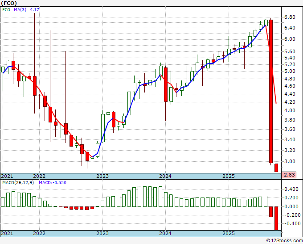Click the 3.40 price axis label

(290, 139)
